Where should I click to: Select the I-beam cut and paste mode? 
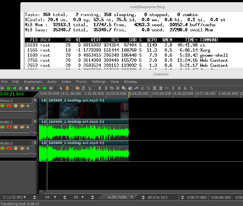67,88
